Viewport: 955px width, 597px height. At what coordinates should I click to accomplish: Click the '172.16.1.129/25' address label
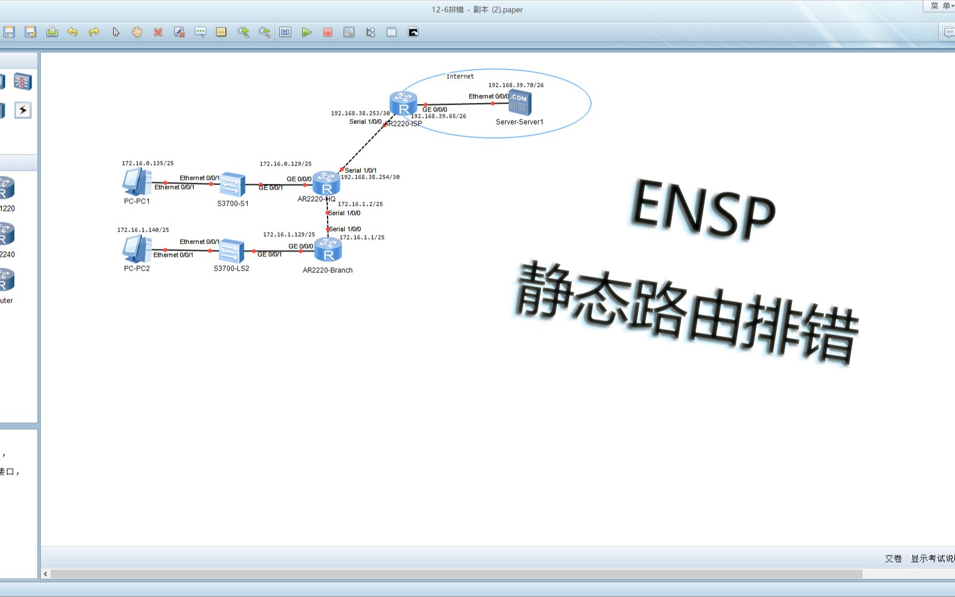289,234
